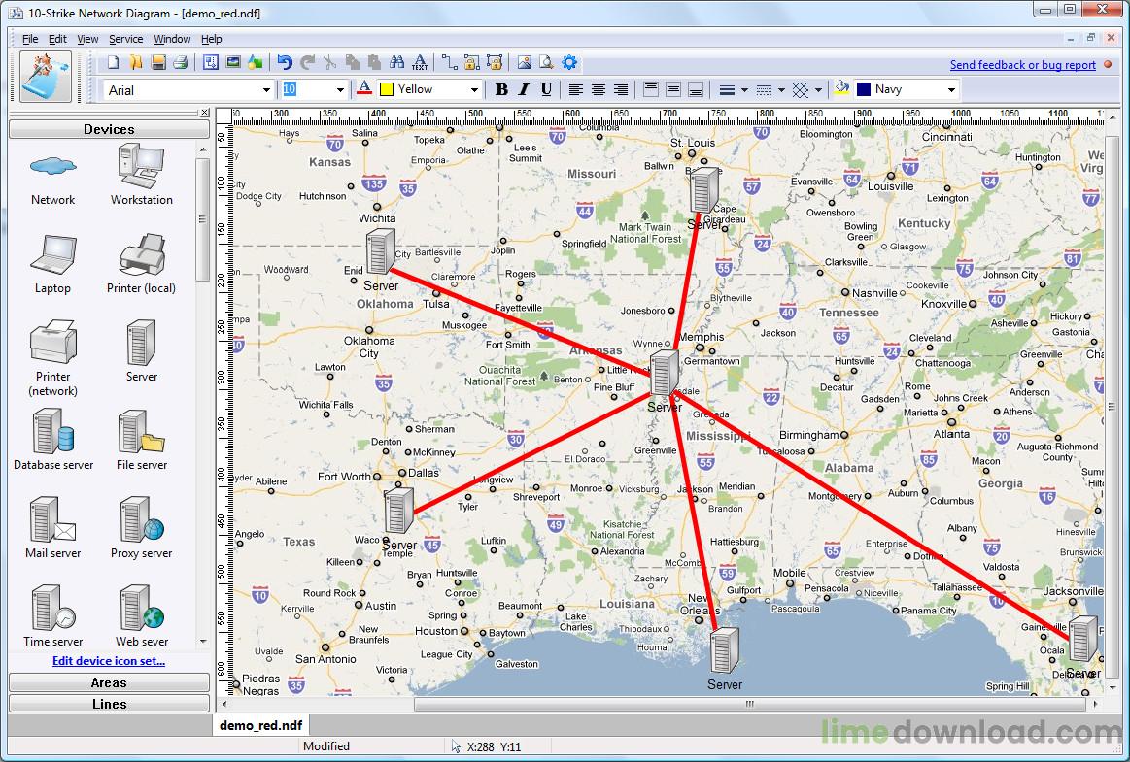This screenshot has height=762, width=1130.
Task: Click the Undo toolbar icon
Action: click(282, 61)
